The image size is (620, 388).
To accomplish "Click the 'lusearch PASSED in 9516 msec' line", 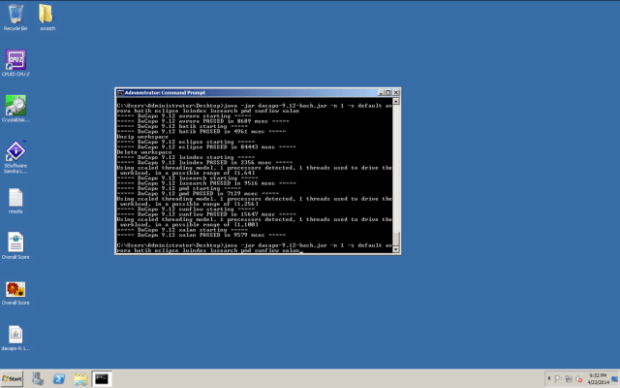I will point(206,183).
